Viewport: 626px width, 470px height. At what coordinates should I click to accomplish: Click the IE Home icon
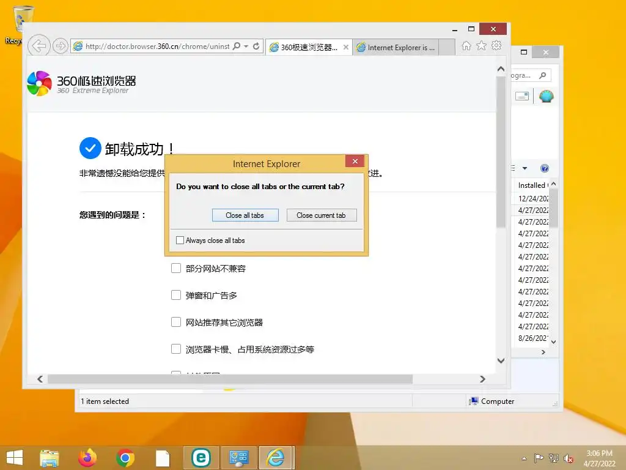466,46
